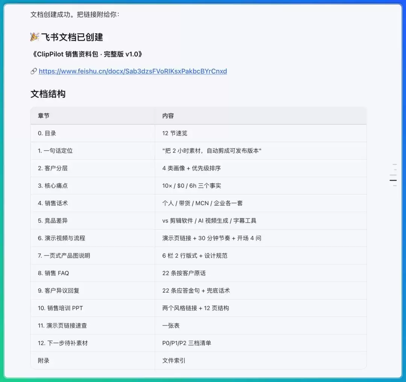Screen dimensions: 406x382
Task: Select the '12 节速览' cell
Action: point(261,133)
